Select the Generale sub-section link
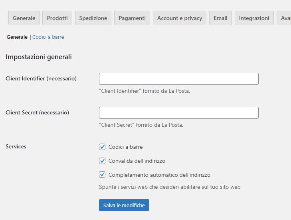This screenshot has height=220, width=291. [17, 37]
